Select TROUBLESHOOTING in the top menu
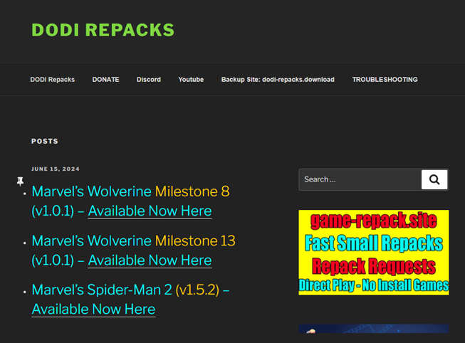Viewport: 465px width, 343px height. [x=385, y=80]
